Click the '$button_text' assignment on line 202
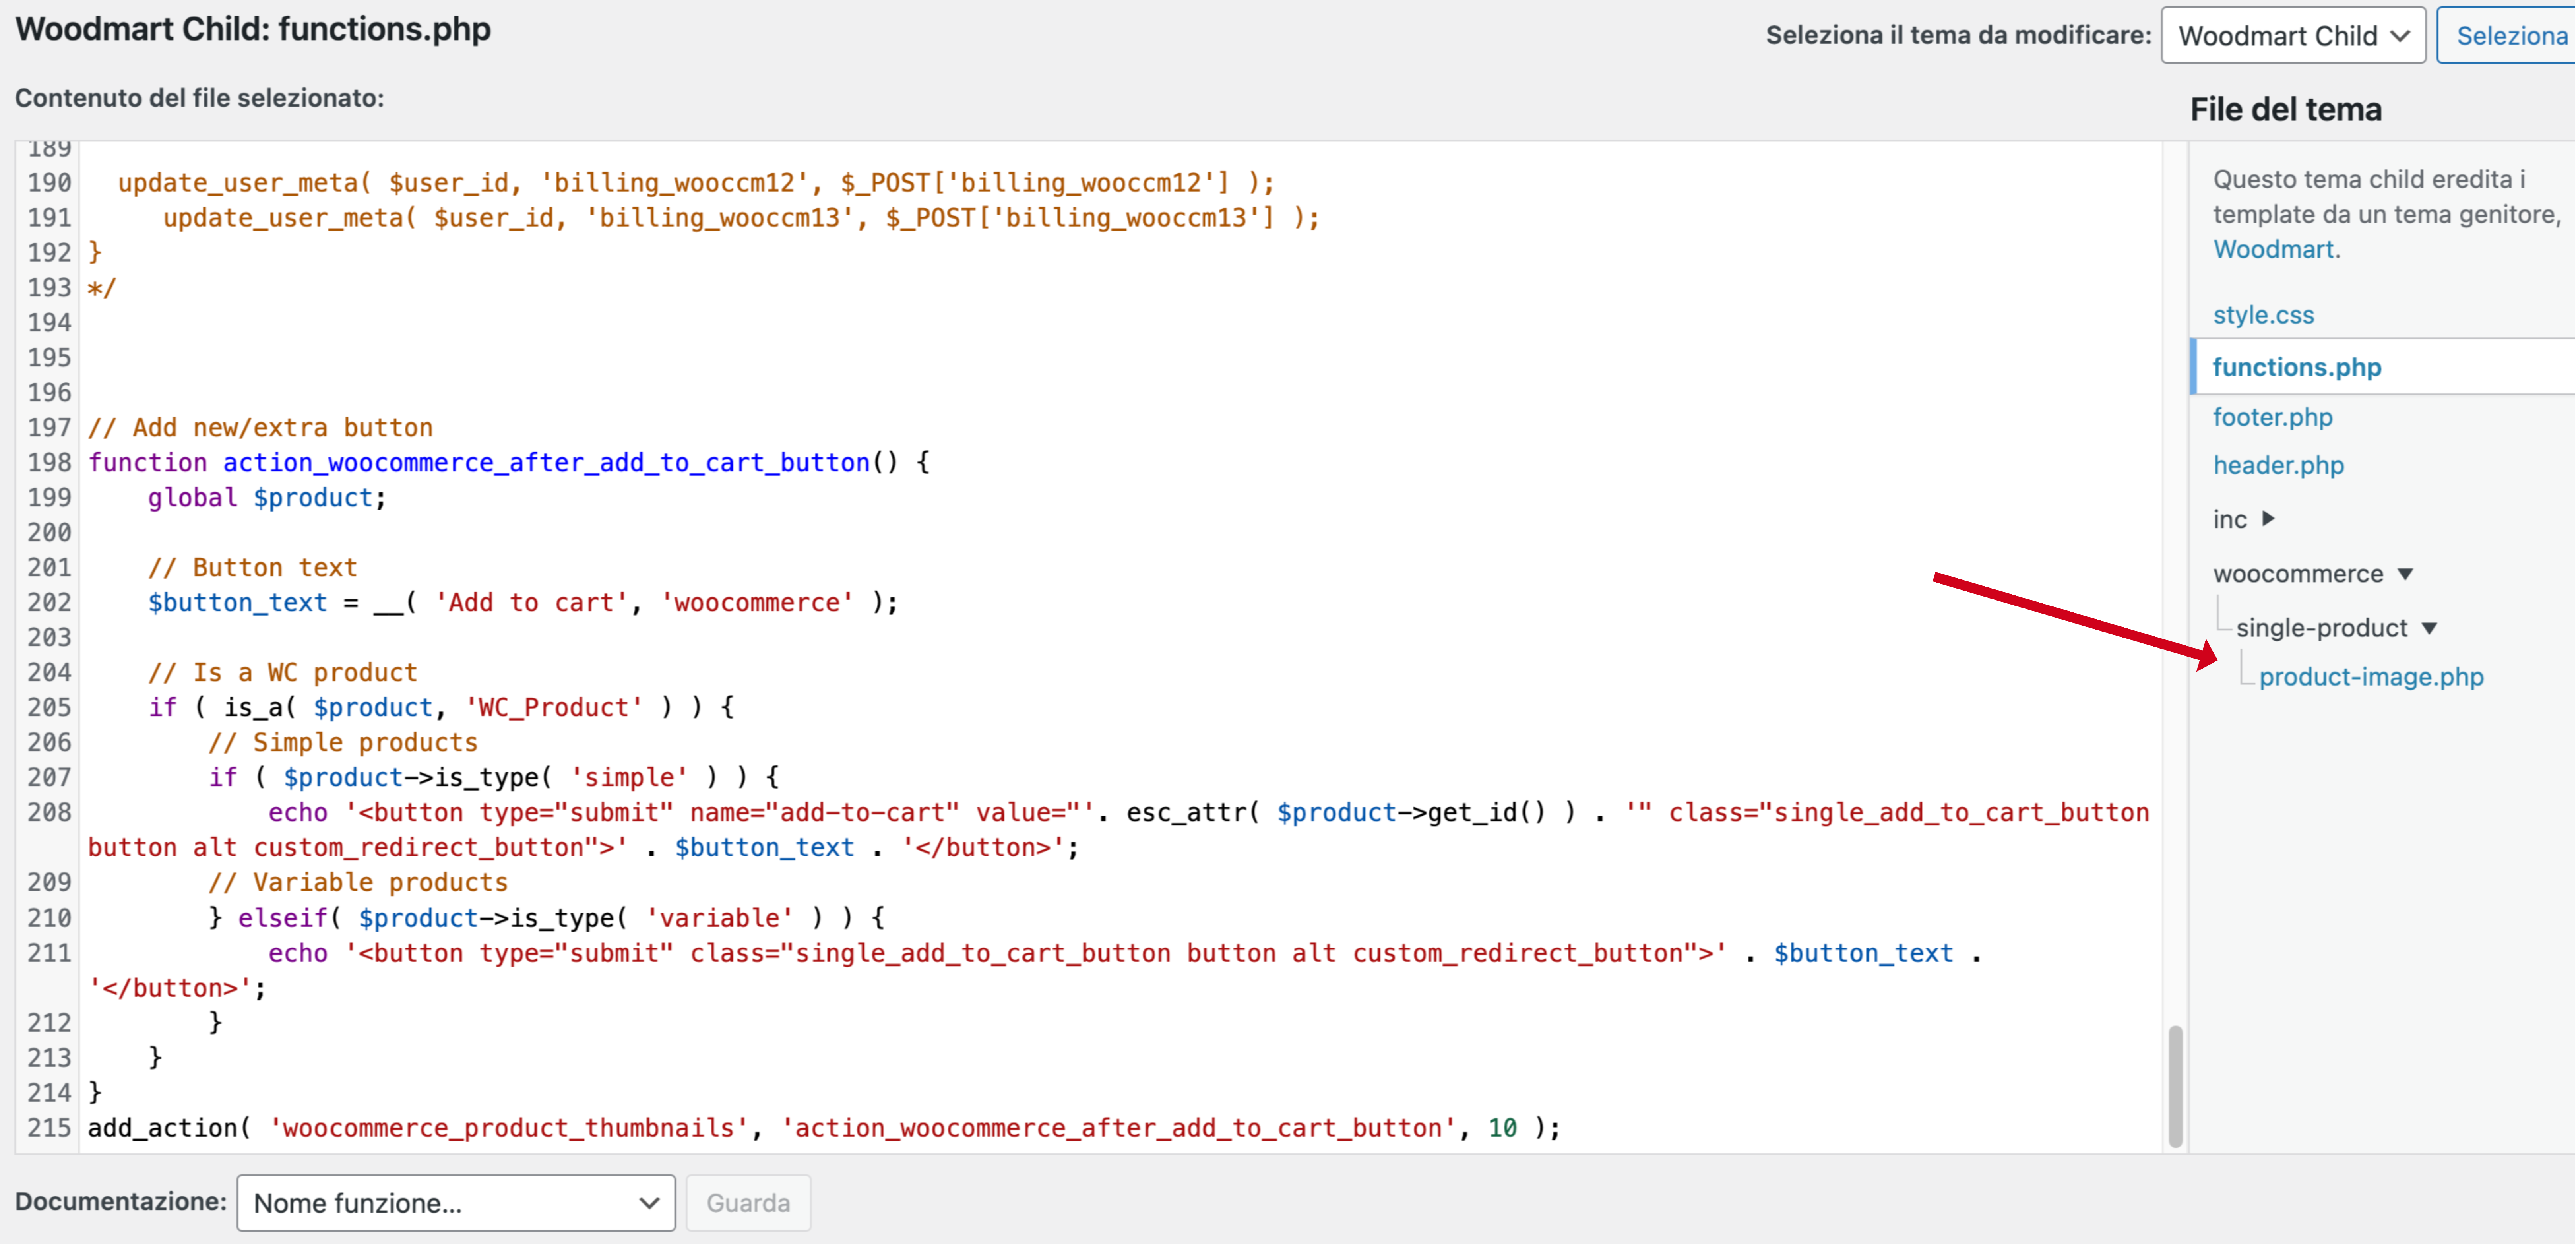 coord(523,603)
